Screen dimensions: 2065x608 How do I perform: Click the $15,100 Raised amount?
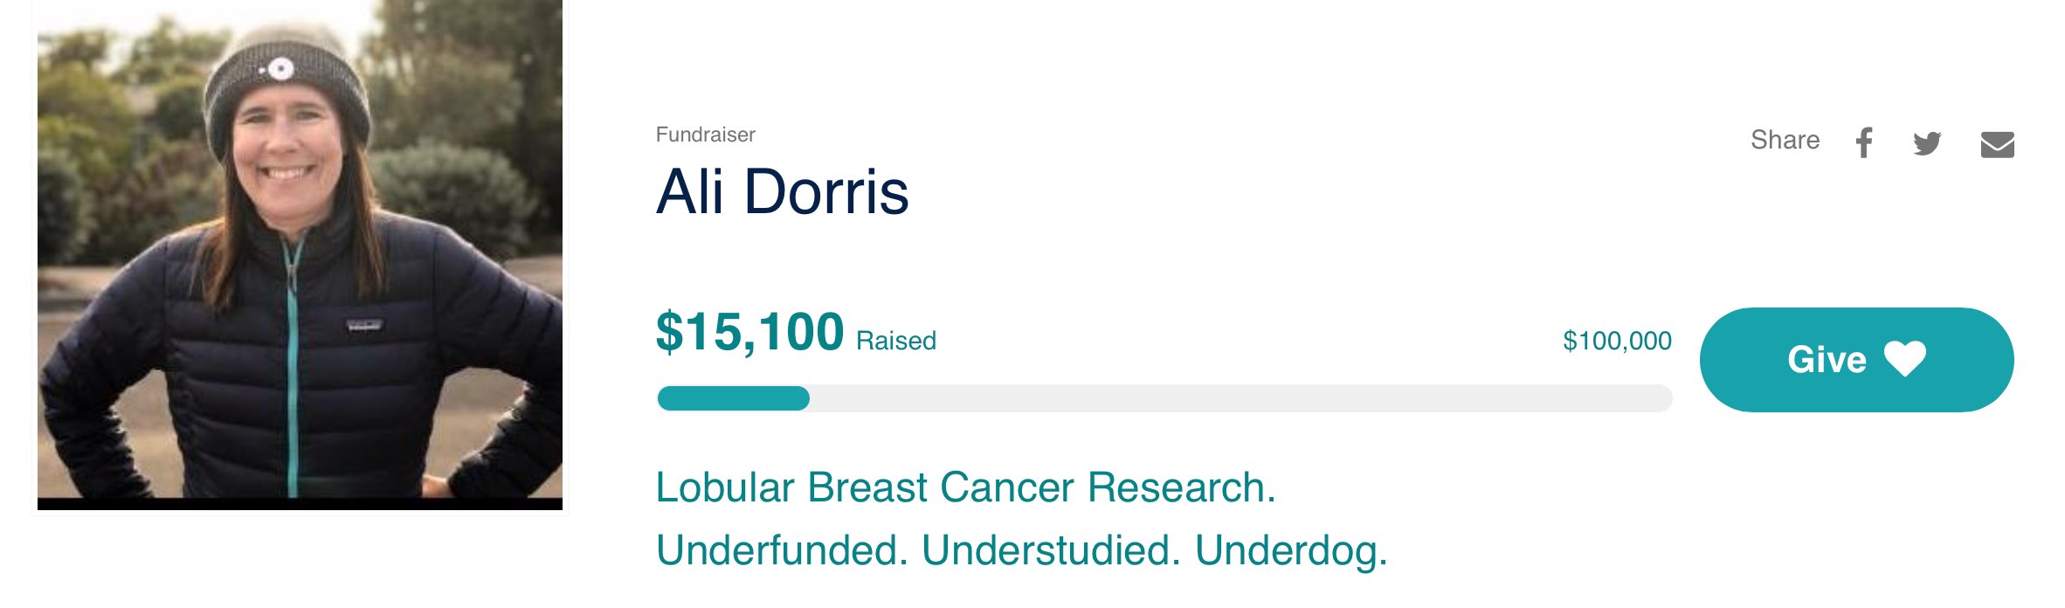pyautogui.click(x=749, y=332)
